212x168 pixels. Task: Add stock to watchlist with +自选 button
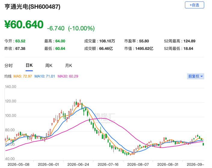pyautogui.click(x=194, y=5)
